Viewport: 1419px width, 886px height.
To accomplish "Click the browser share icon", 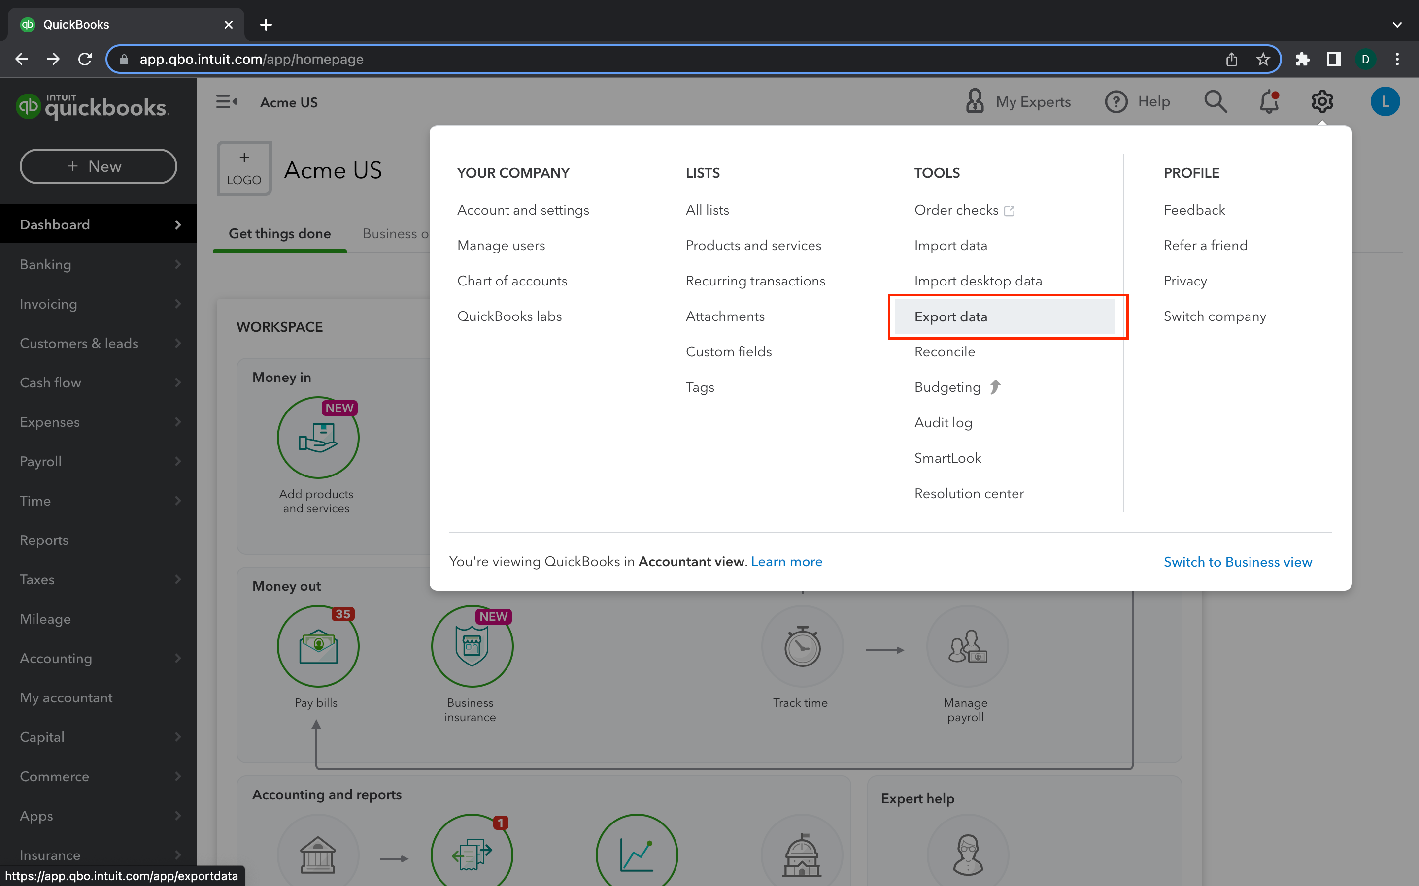I will coord(1231,59).
